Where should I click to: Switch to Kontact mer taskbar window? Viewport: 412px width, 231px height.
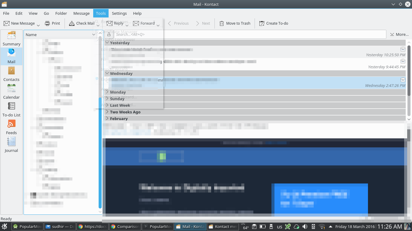223,226
